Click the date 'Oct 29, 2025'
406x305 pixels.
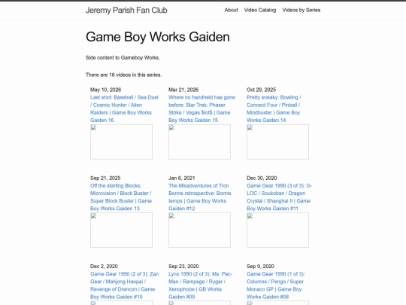[261, 90]
